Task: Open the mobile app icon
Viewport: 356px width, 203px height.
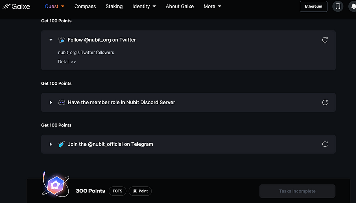Action: 338,7
